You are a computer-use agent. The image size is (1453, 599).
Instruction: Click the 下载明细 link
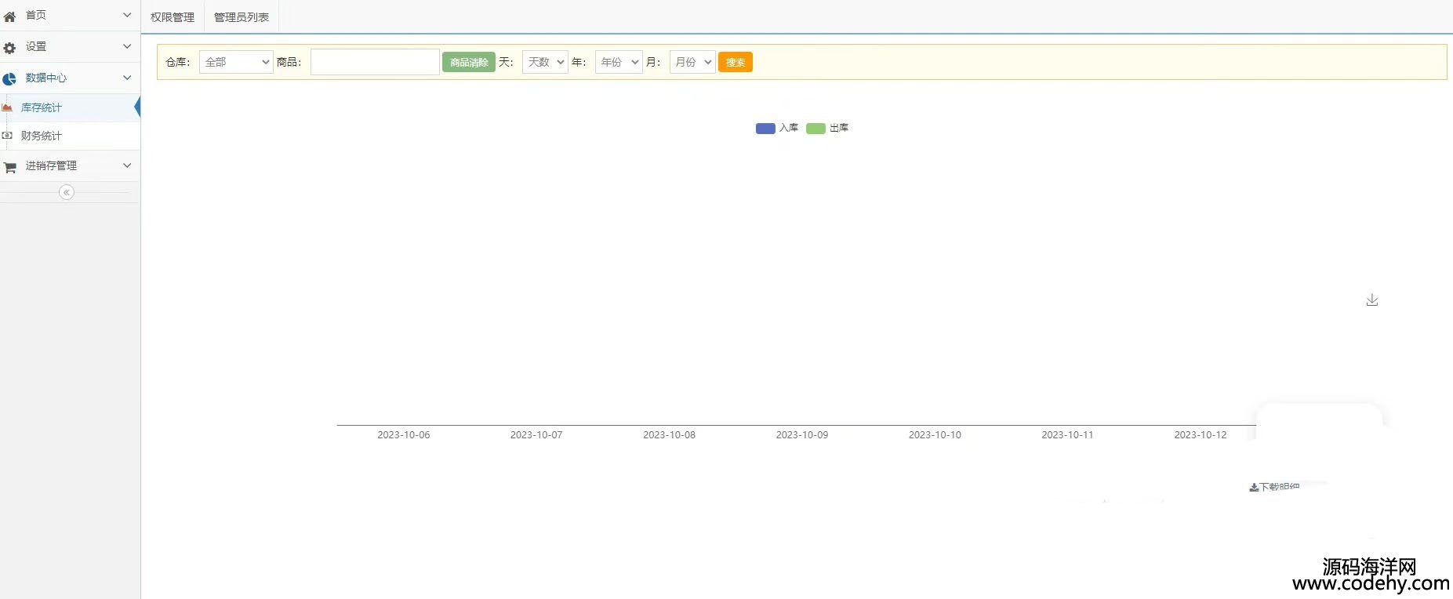click(1275, 487)
